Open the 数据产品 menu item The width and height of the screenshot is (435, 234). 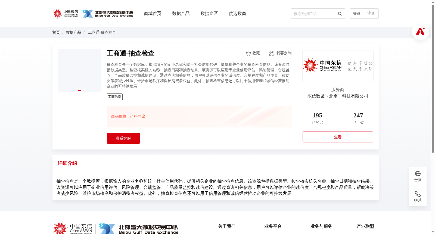[x=181, y=14]
